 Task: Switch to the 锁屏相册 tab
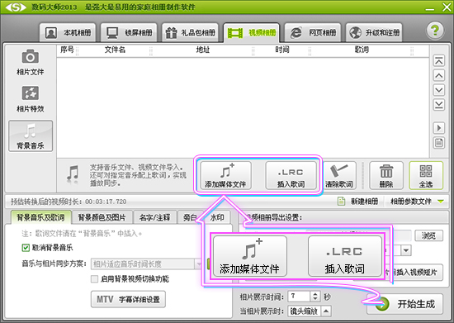129,33
